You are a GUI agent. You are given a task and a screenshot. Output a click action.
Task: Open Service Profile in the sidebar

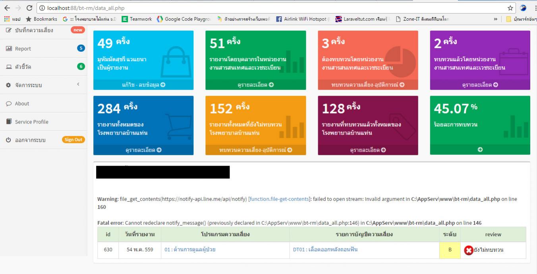point(44,122)
